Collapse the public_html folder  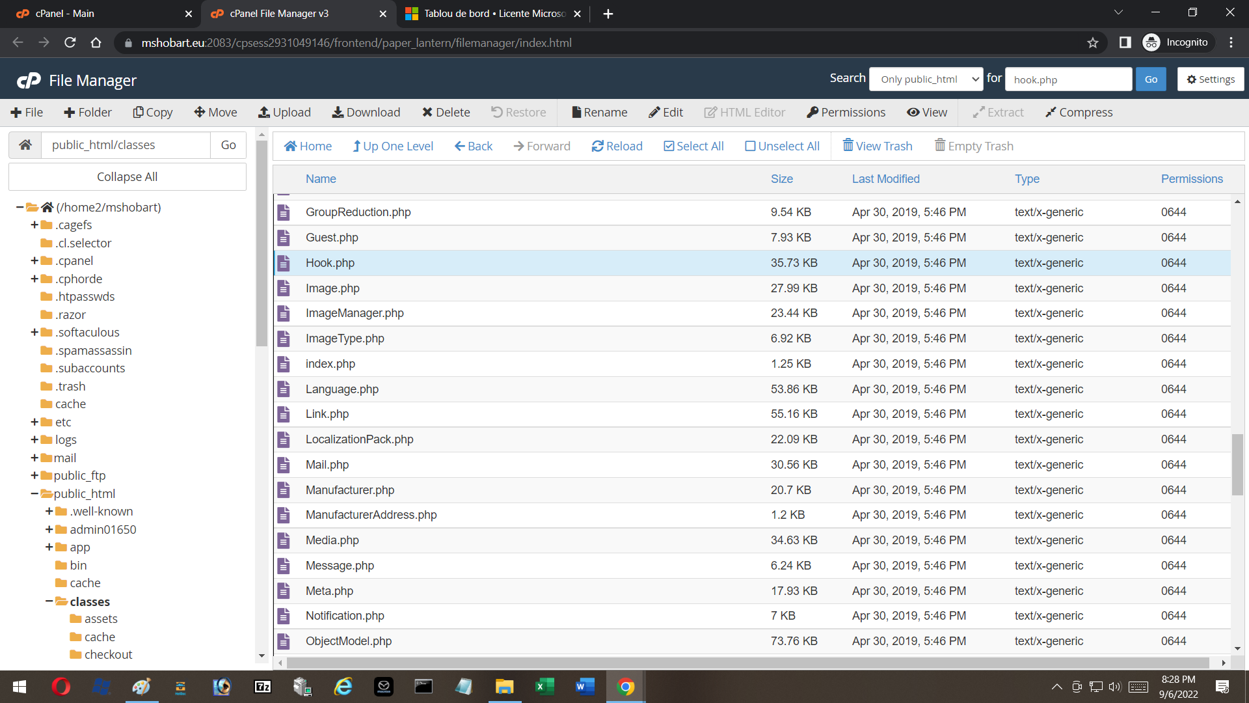click(x=34, y=494)
